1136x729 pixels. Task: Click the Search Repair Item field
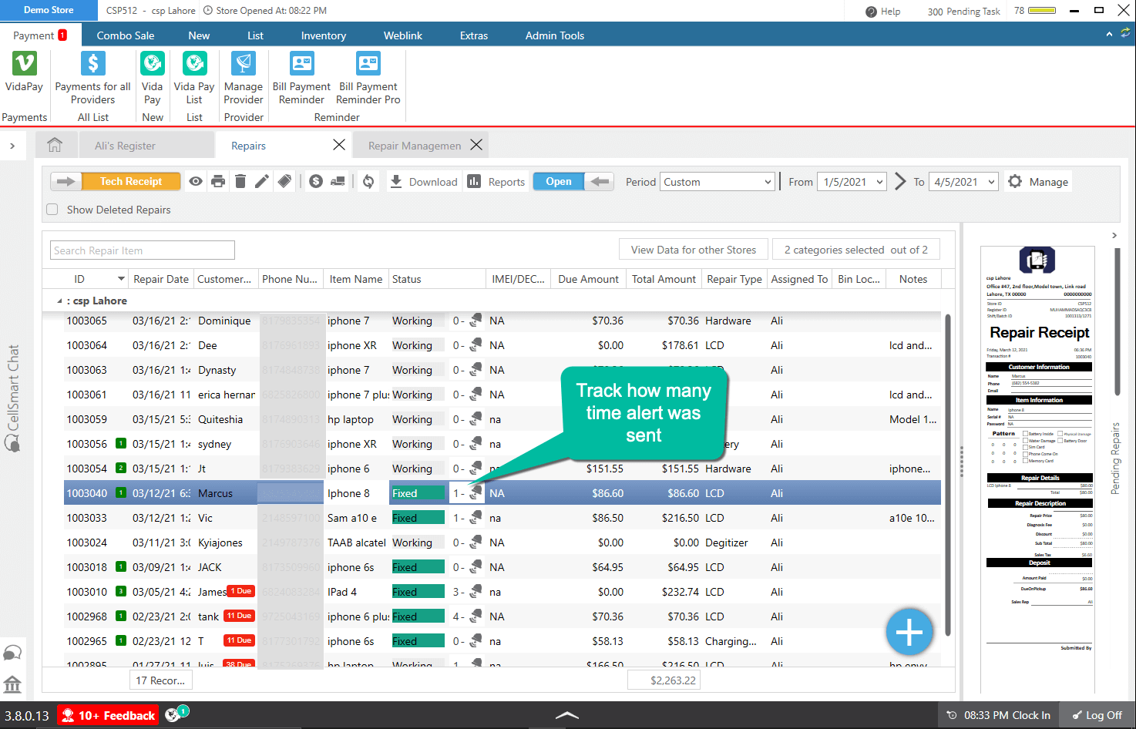pos(143,250)
